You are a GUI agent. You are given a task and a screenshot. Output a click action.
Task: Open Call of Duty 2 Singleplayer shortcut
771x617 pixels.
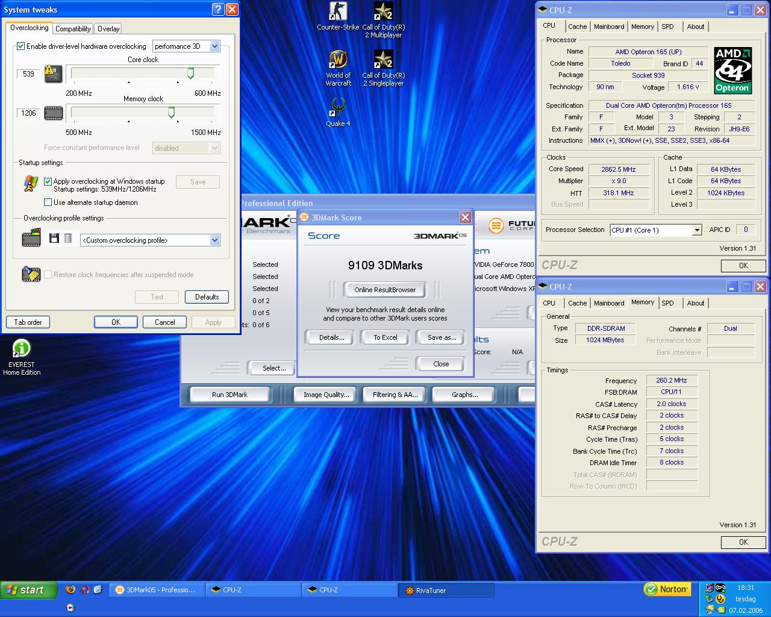[383, 68]
